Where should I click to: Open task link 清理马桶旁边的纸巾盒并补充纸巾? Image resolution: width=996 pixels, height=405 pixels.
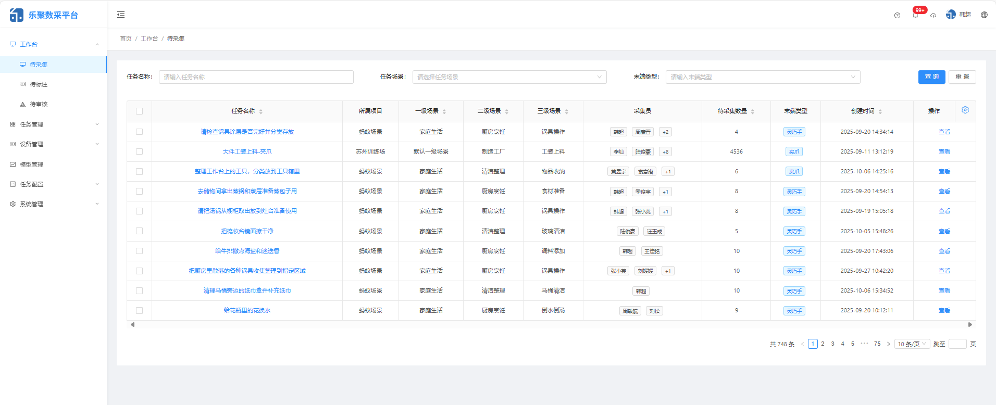point(247,290)
